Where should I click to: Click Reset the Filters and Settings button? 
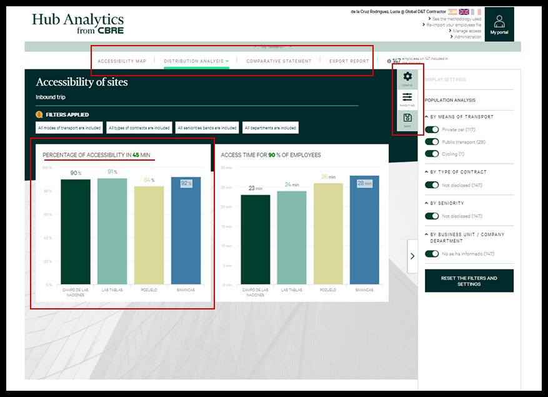469,281
